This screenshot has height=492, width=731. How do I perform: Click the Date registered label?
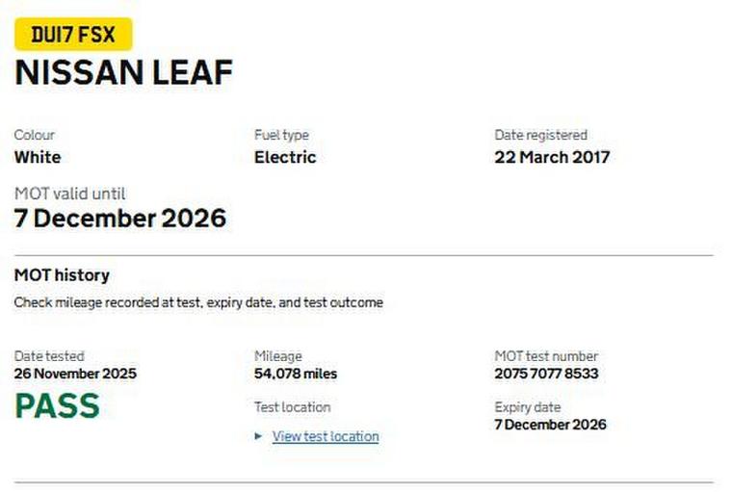[540, 135]
